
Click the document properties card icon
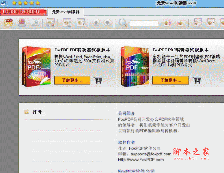35,22
